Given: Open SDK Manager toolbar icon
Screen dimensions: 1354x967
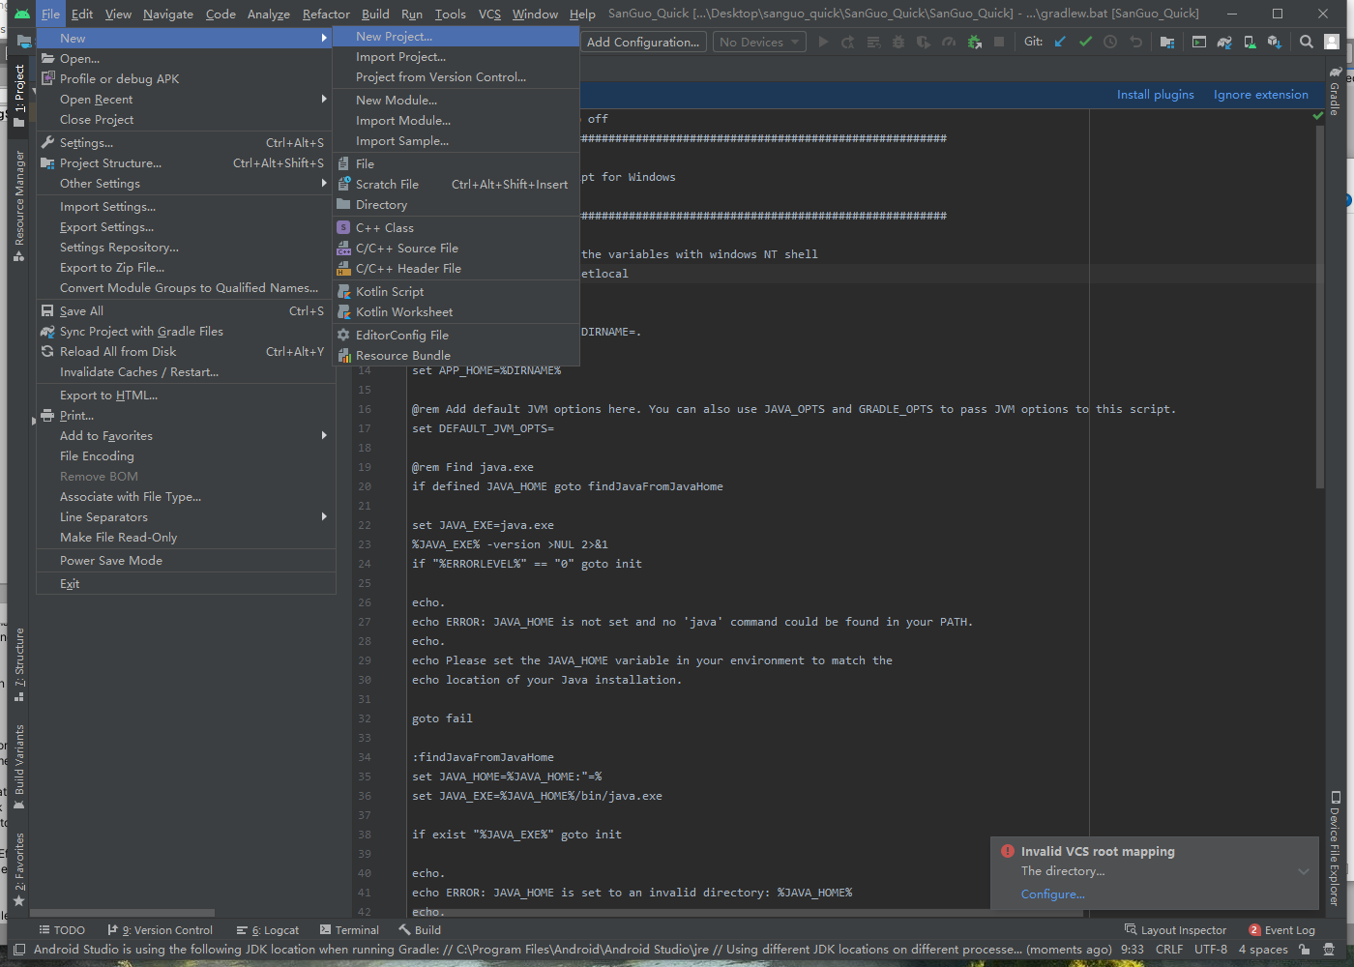Looking at the screenshot, I should [x=1275, y=42].
